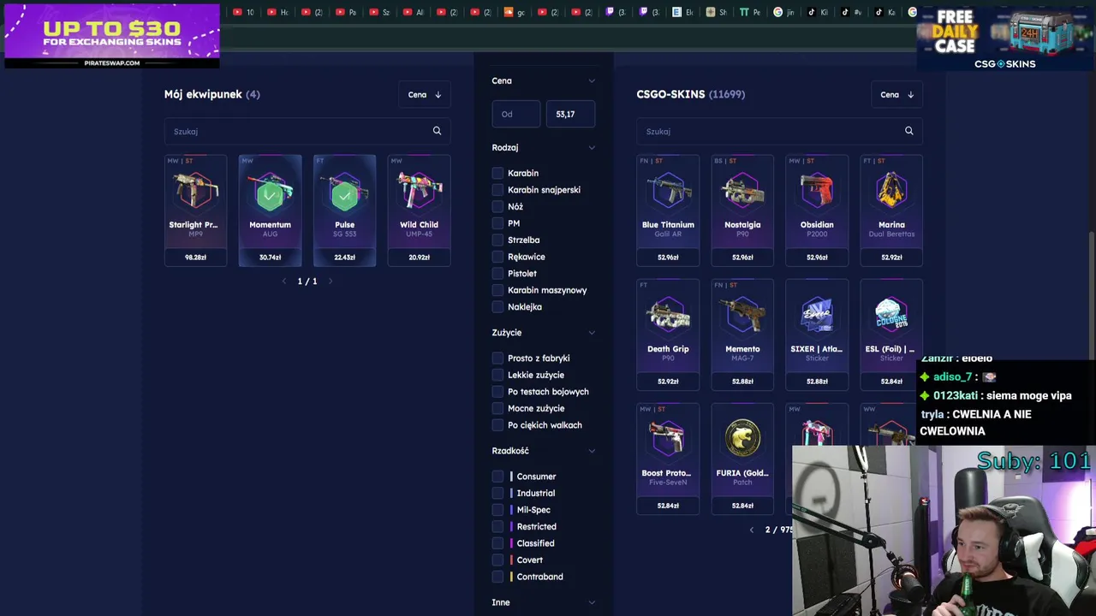Click the search icon in CSGO-SKINS panel

click(908, 131)
